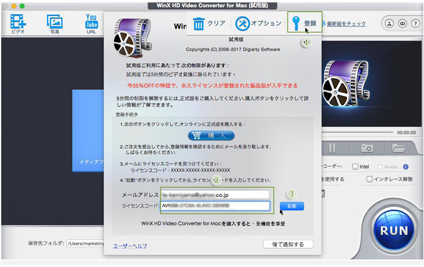Viewport: 424px width, 267px height.
Task: Open the User Help (ユーザーヘルプ) link
Action: [130, 246]
